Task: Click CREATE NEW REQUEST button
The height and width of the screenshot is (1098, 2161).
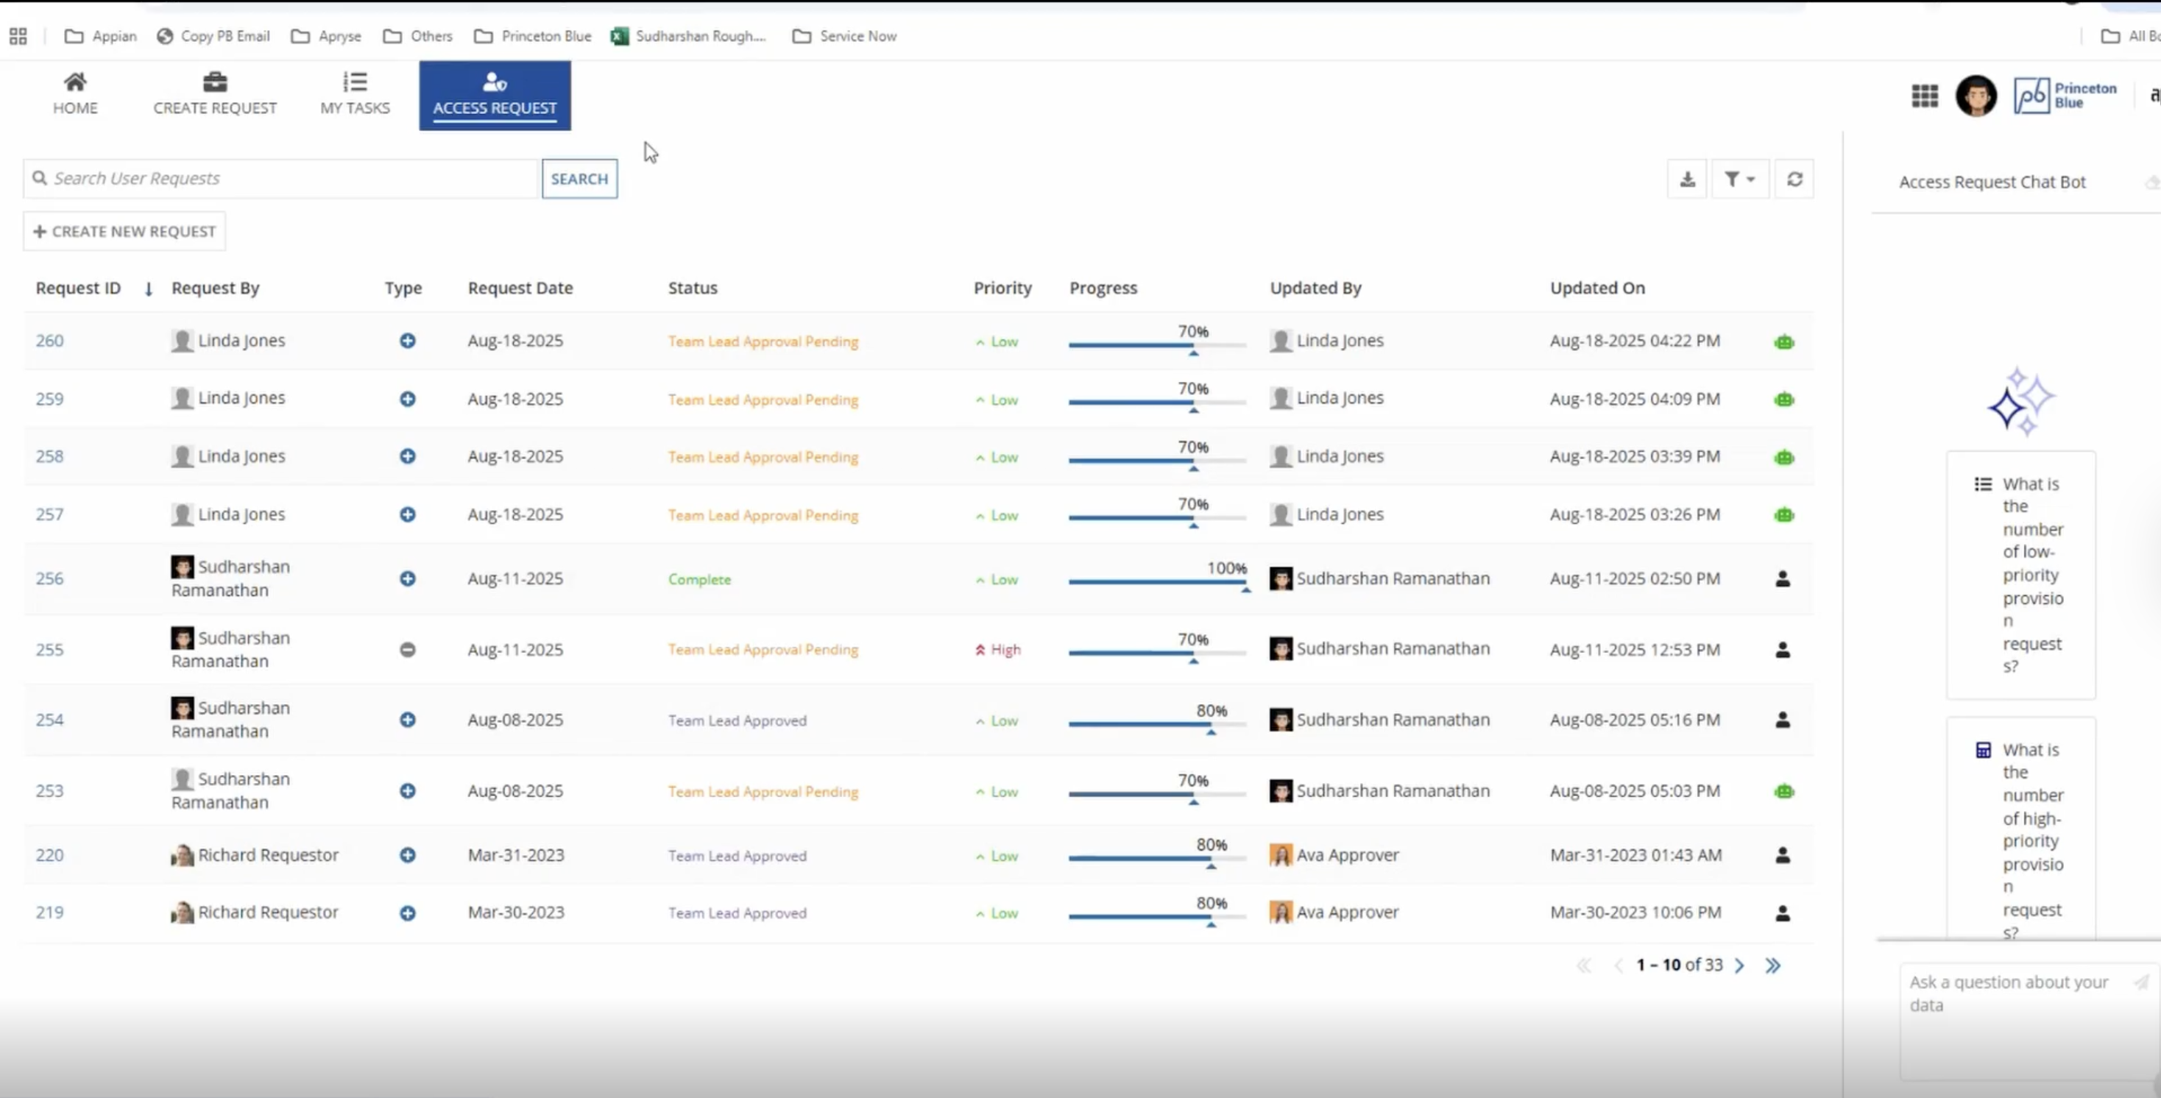Action: [124, 232]
